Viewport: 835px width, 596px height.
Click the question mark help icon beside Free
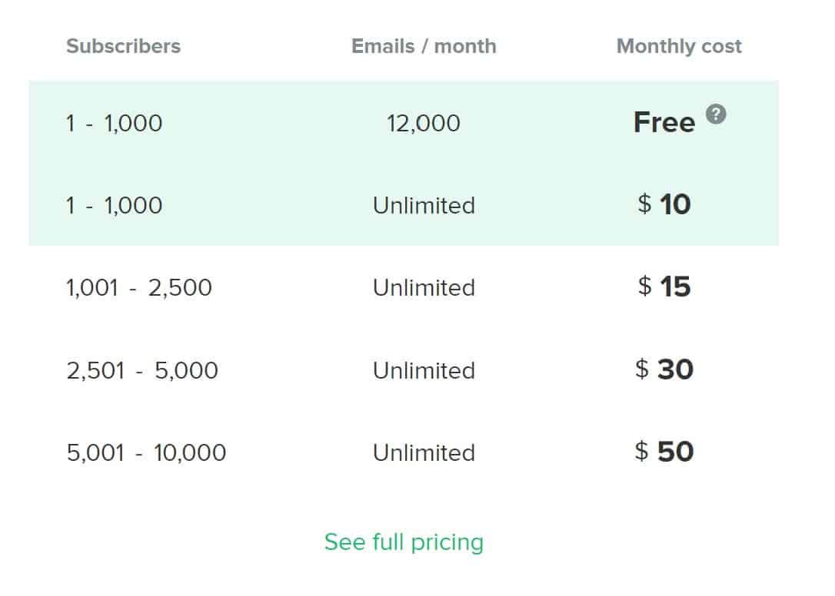point(717,114)
